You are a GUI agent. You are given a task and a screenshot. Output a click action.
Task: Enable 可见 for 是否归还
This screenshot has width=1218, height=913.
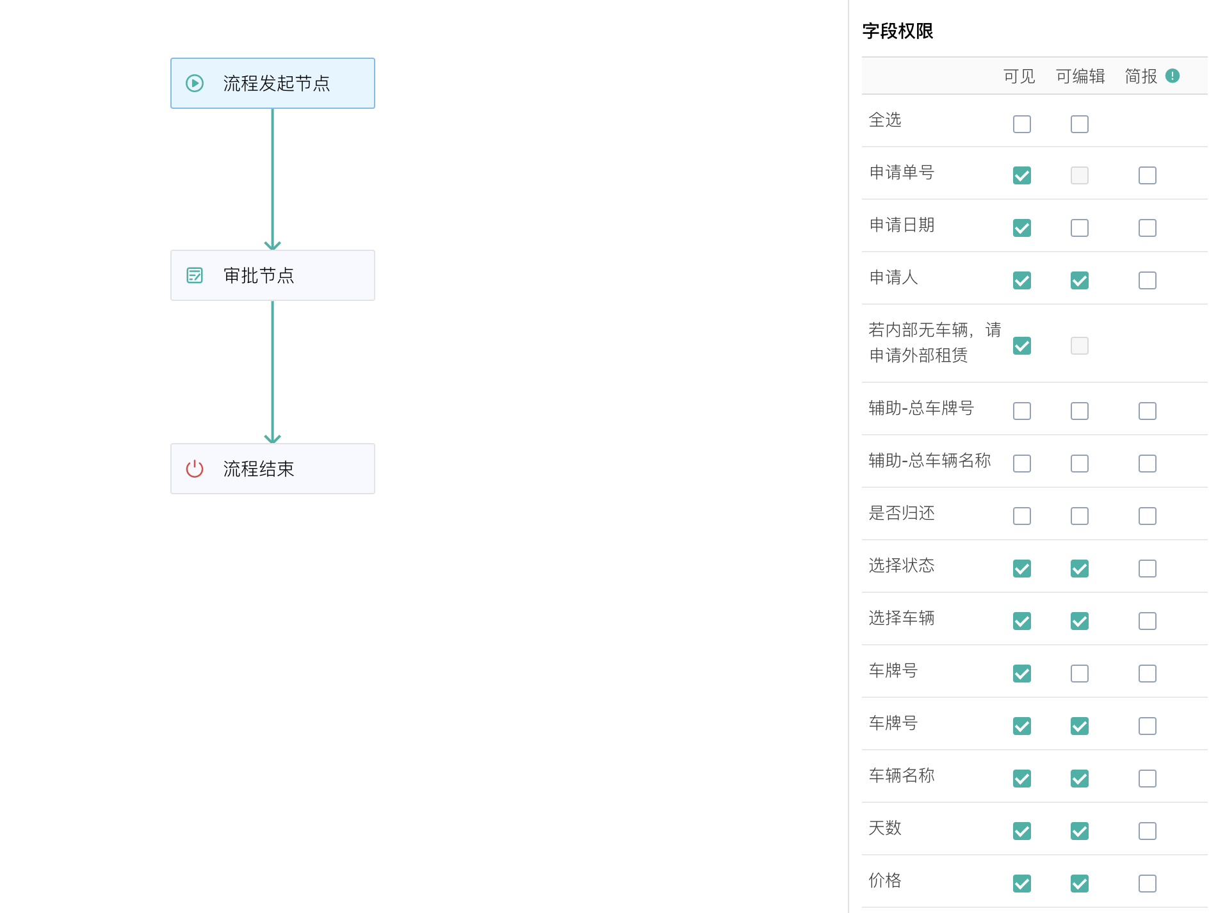[x=1021, y=515]
